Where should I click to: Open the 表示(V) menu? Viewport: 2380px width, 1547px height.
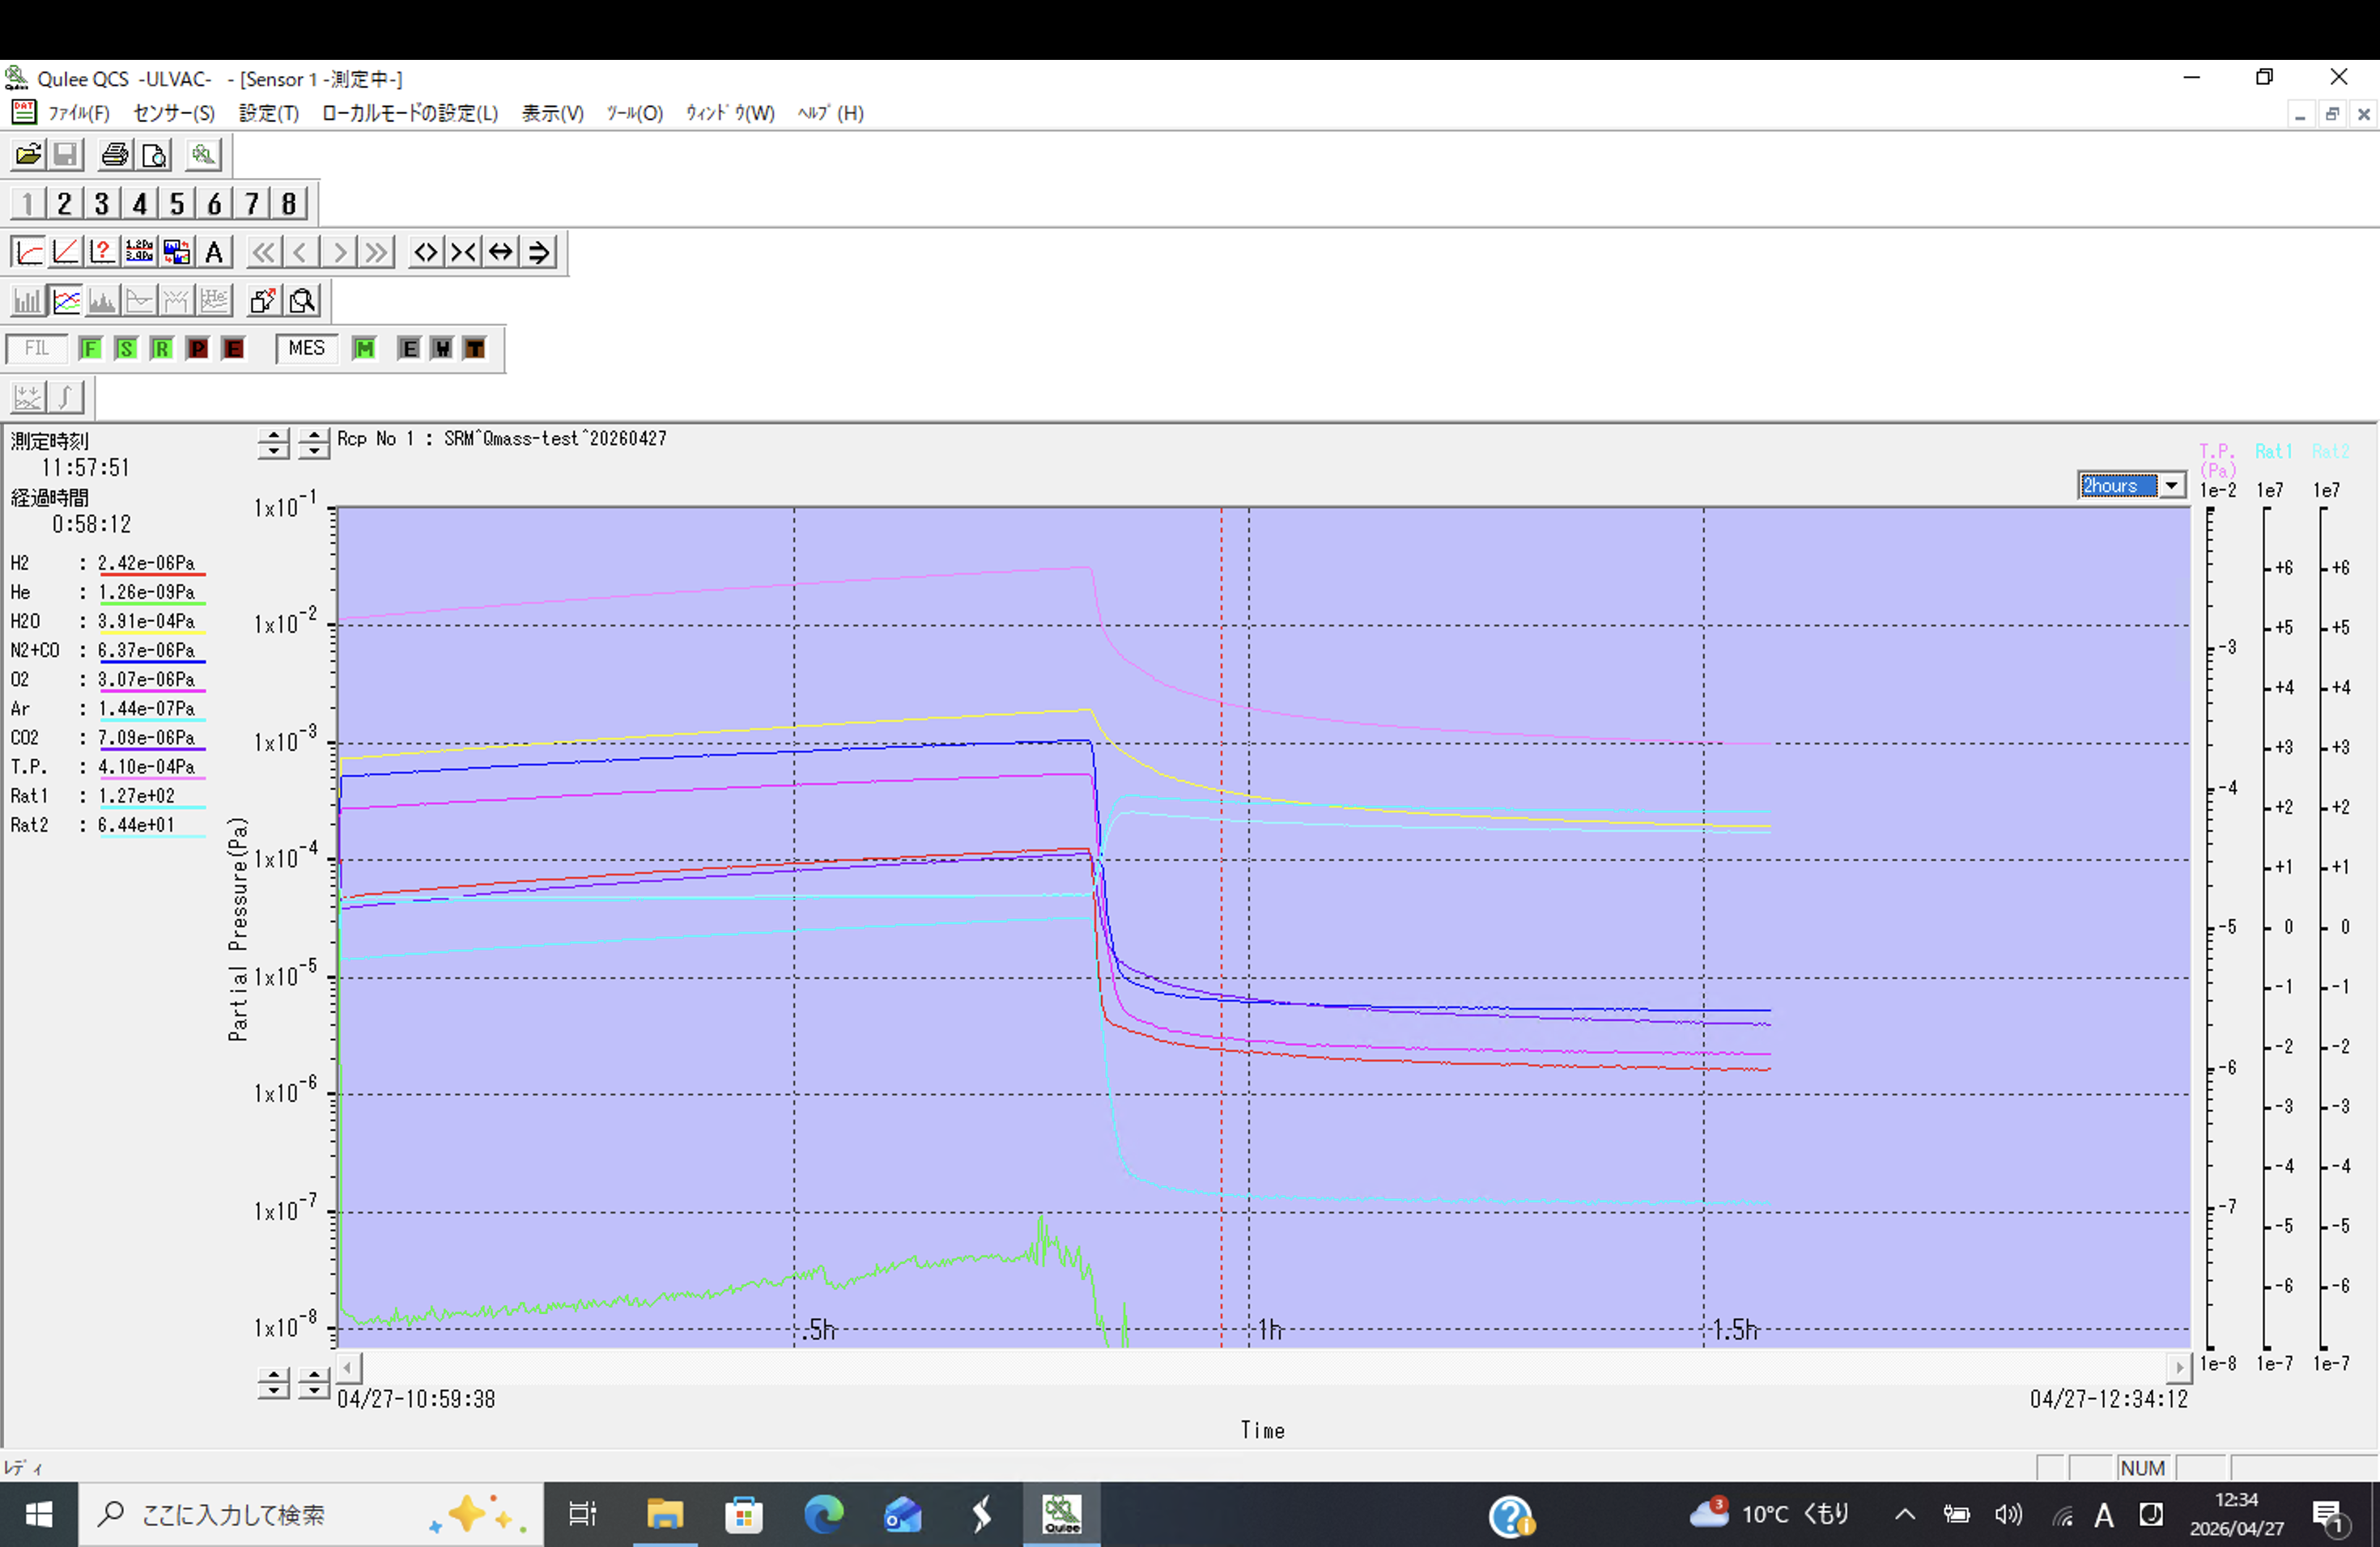point(553,113)
